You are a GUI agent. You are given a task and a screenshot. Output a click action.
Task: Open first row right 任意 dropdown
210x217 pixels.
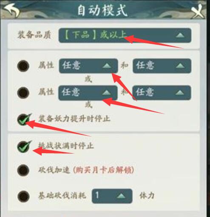pyautogui.click(x=162, y=66)
